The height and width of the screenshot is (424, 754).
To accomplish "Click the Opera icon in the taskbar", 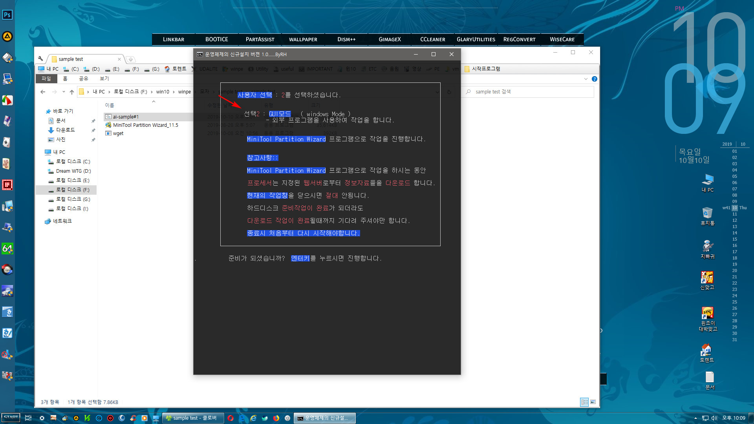I will (231, 418).
